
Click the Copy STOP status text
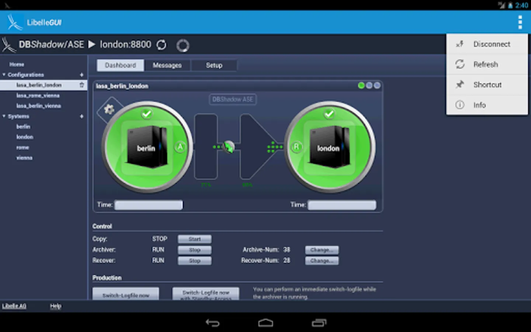pyautogui.click(x=160, y=239)
